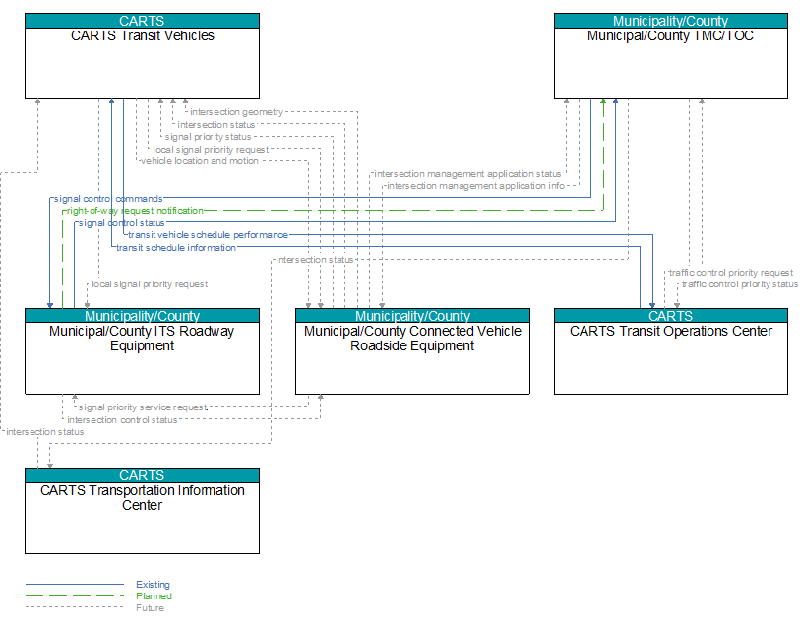This screenshot has width=800, height=626.
Task: Select Municipality/County header of Connected Vehicle Roadside Equipment
Action: click(412, 316)
